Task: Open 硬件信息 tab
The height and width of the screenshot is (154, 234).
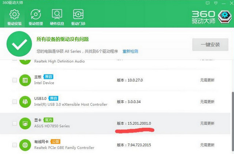Action: point(57,17)
